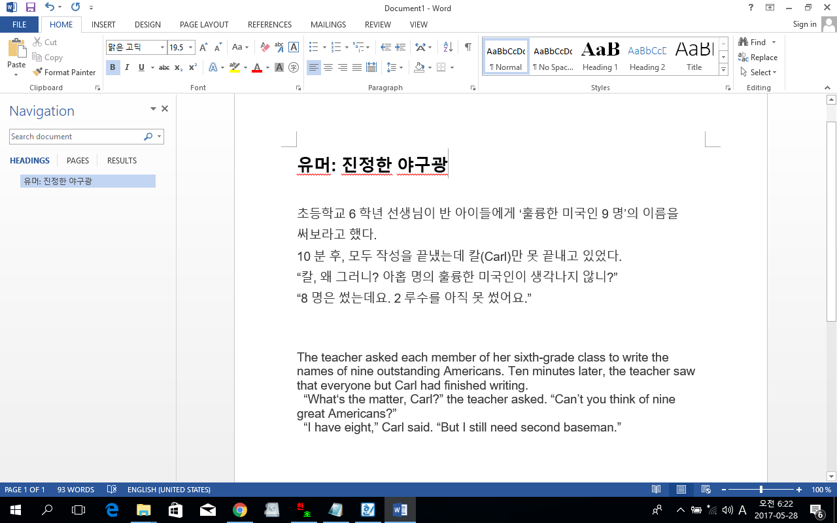Switch to Read Mode view

pyautogui.click(x=657, y=490)
